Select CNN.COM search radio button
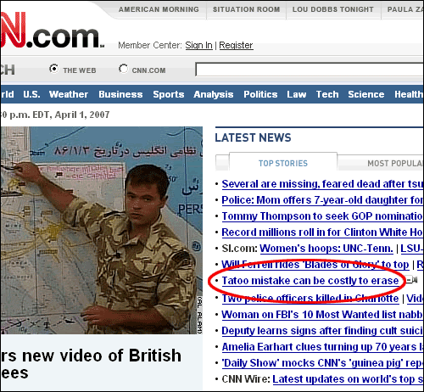 click(123, 69)
